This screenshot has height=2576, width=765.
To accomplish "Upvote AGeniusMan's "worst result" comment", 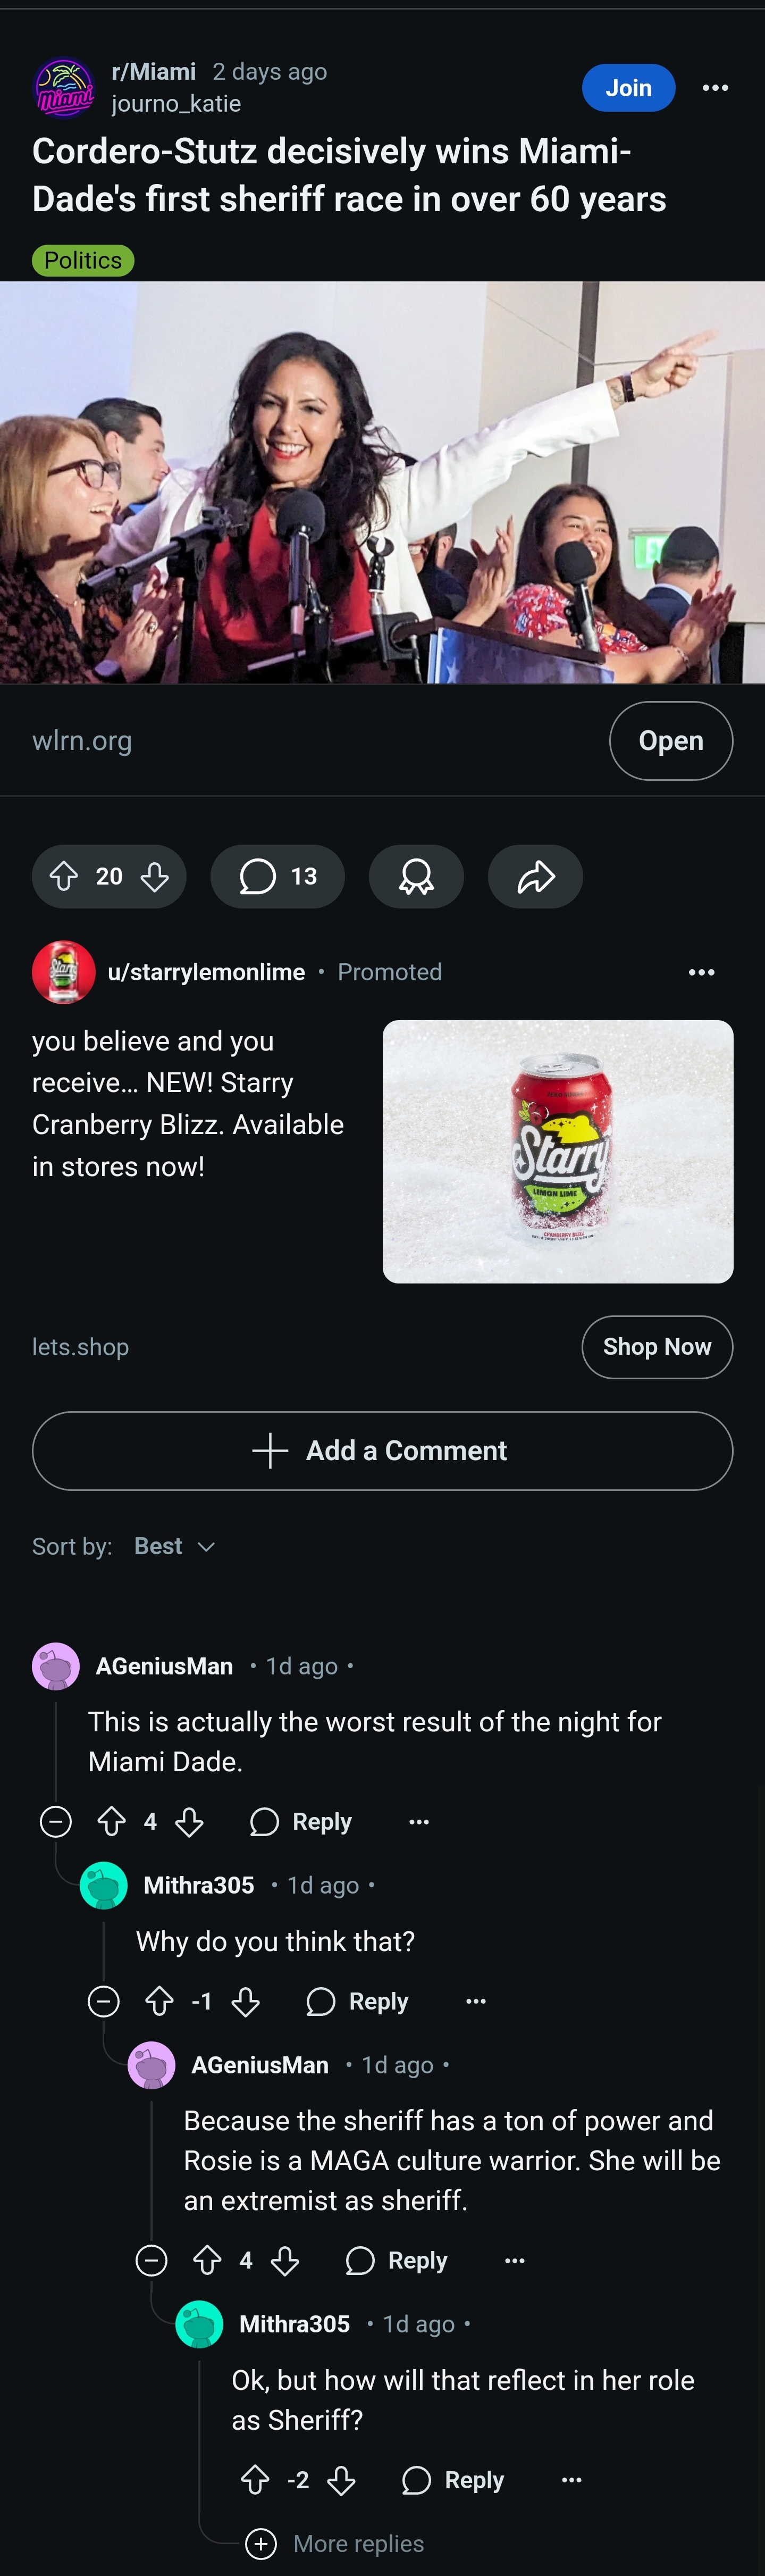I will click(111, 1821).
